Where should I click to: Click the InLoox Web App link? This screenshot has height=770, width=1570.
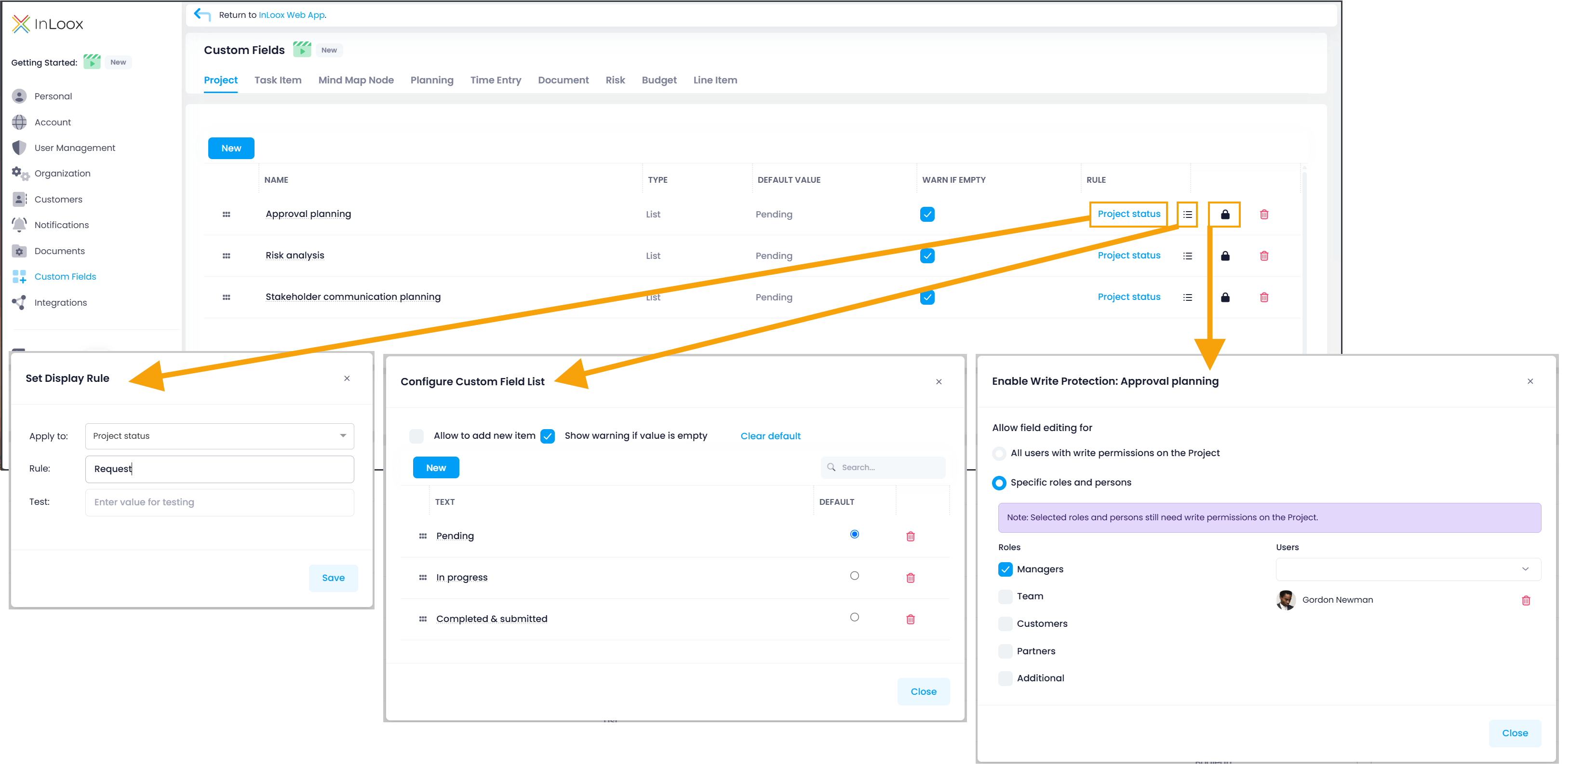click(291, 14)
